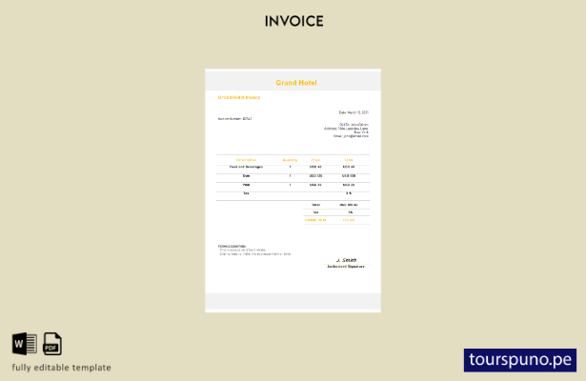Click the Invoice Number text

pos(234,119)
